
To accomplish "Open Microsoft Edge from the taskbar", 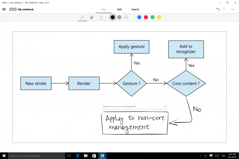I will [78, 156].
